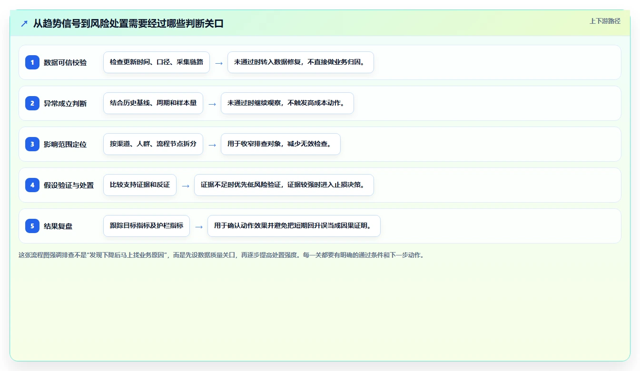This screenshot has height=371, width=640.
Task: Click the trend arrow icon beside the title
Action: (x=24, y=23)
